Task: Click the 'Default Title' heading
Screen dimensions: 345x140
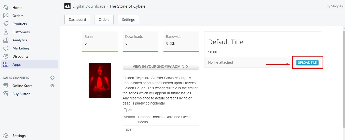Action: [x=226, y=42]
